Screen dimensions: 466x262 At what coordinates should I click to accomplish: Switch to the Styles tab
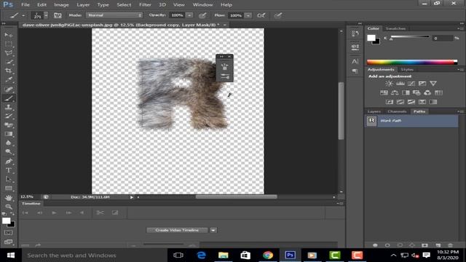coord(407,70)
